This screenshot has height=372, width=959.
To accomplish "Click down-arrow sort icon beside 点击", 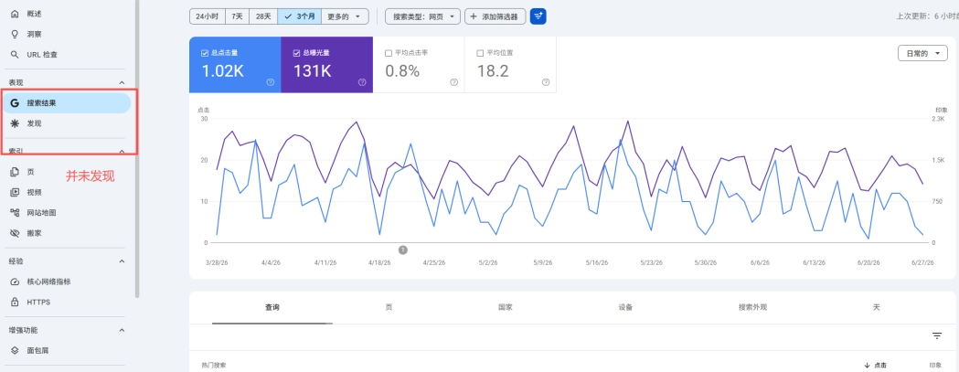I will tap(868, 366).
